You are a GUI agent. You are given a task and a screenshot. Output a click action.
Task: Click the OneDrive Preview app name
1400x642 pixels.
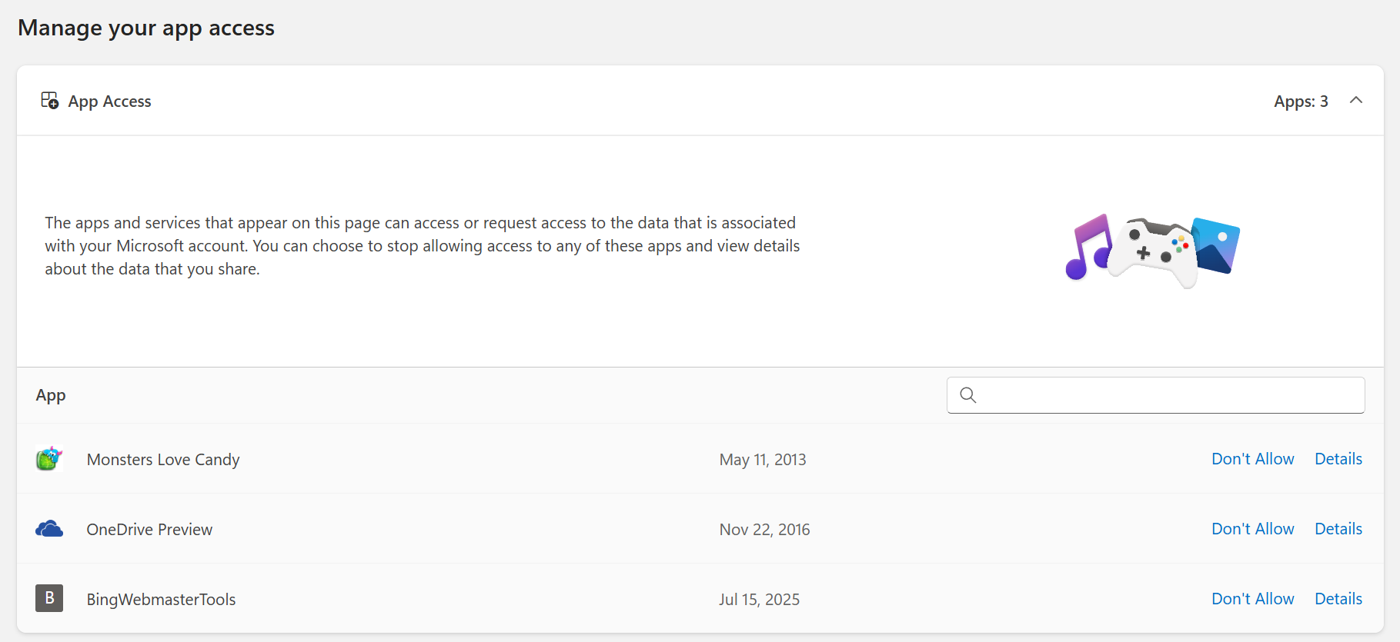149,530
